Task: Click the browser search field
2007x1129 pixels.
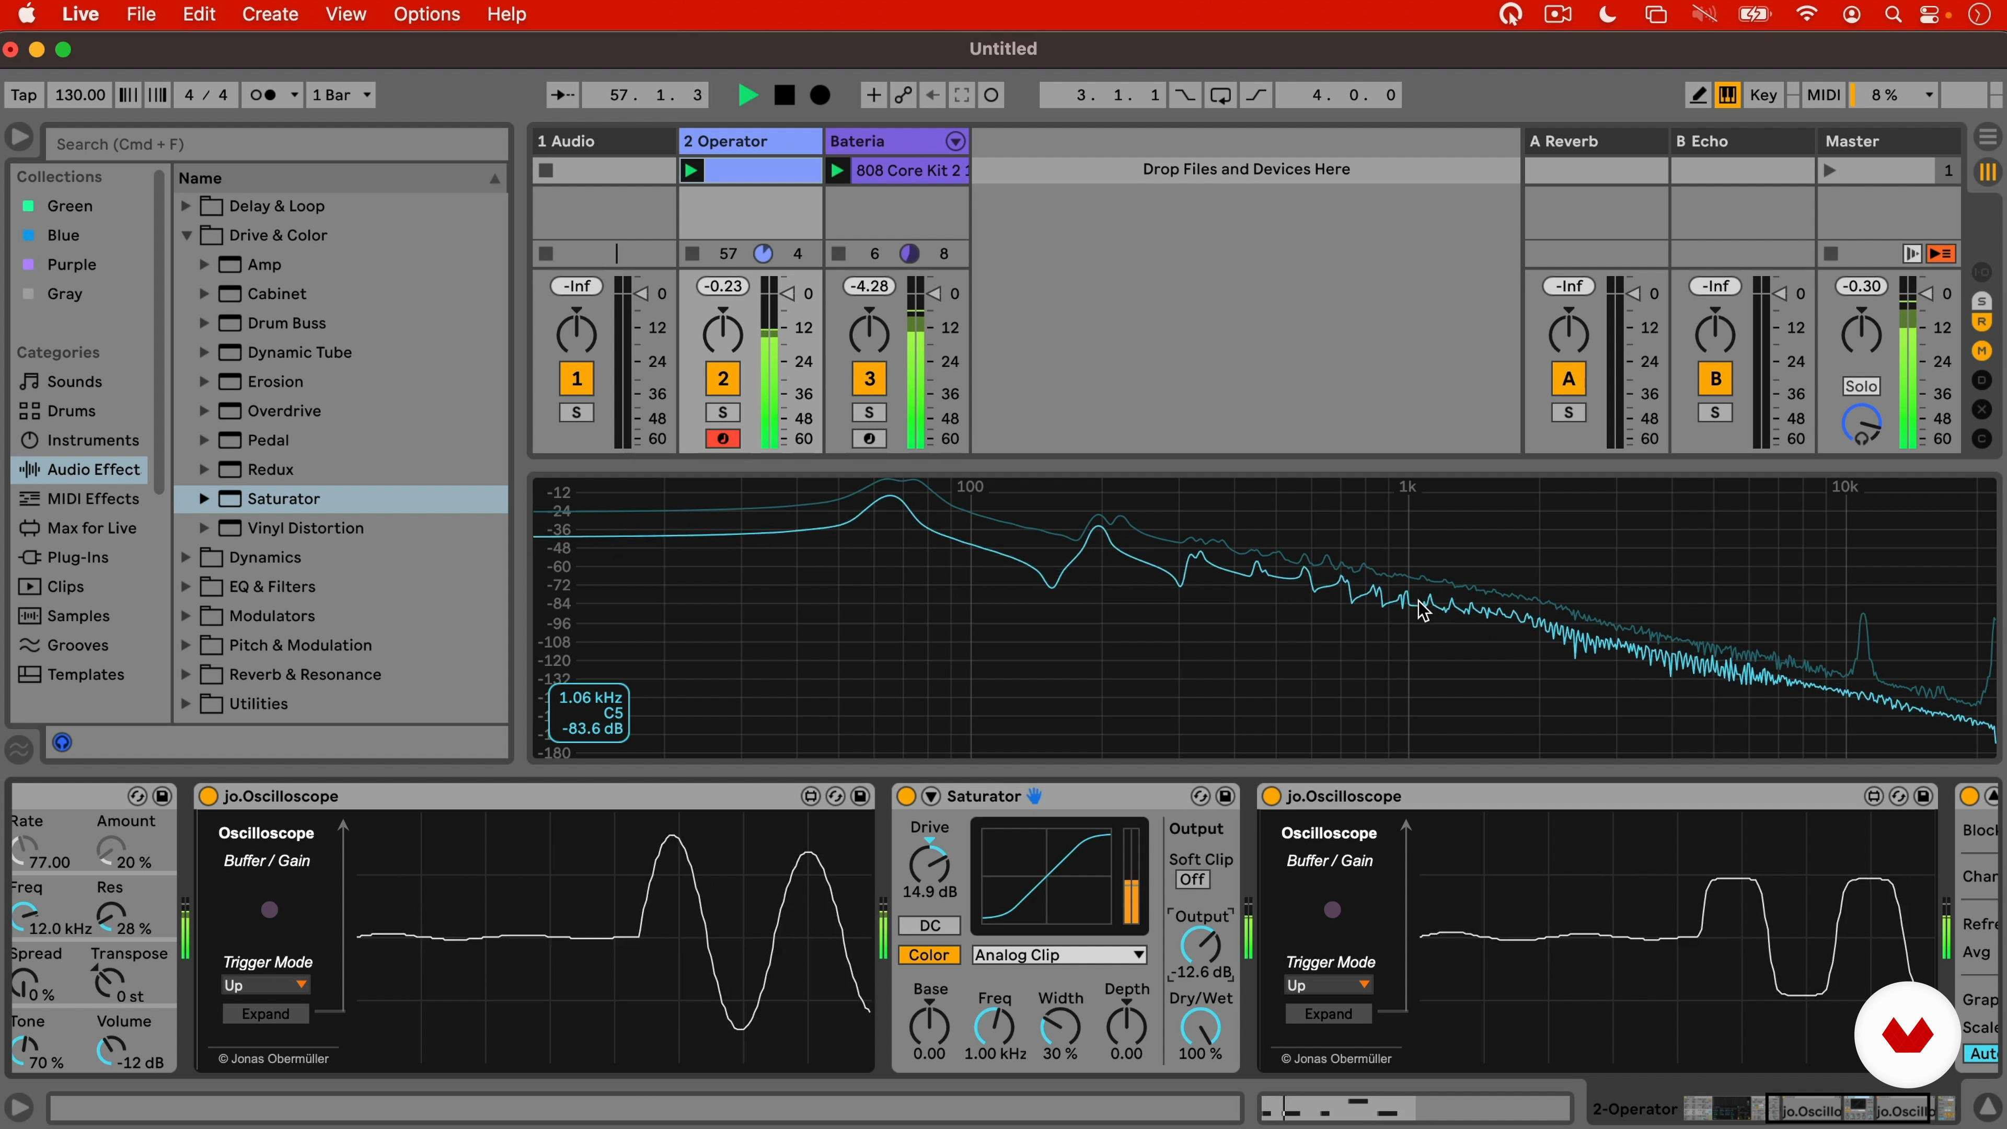Action: click(278, 144)
